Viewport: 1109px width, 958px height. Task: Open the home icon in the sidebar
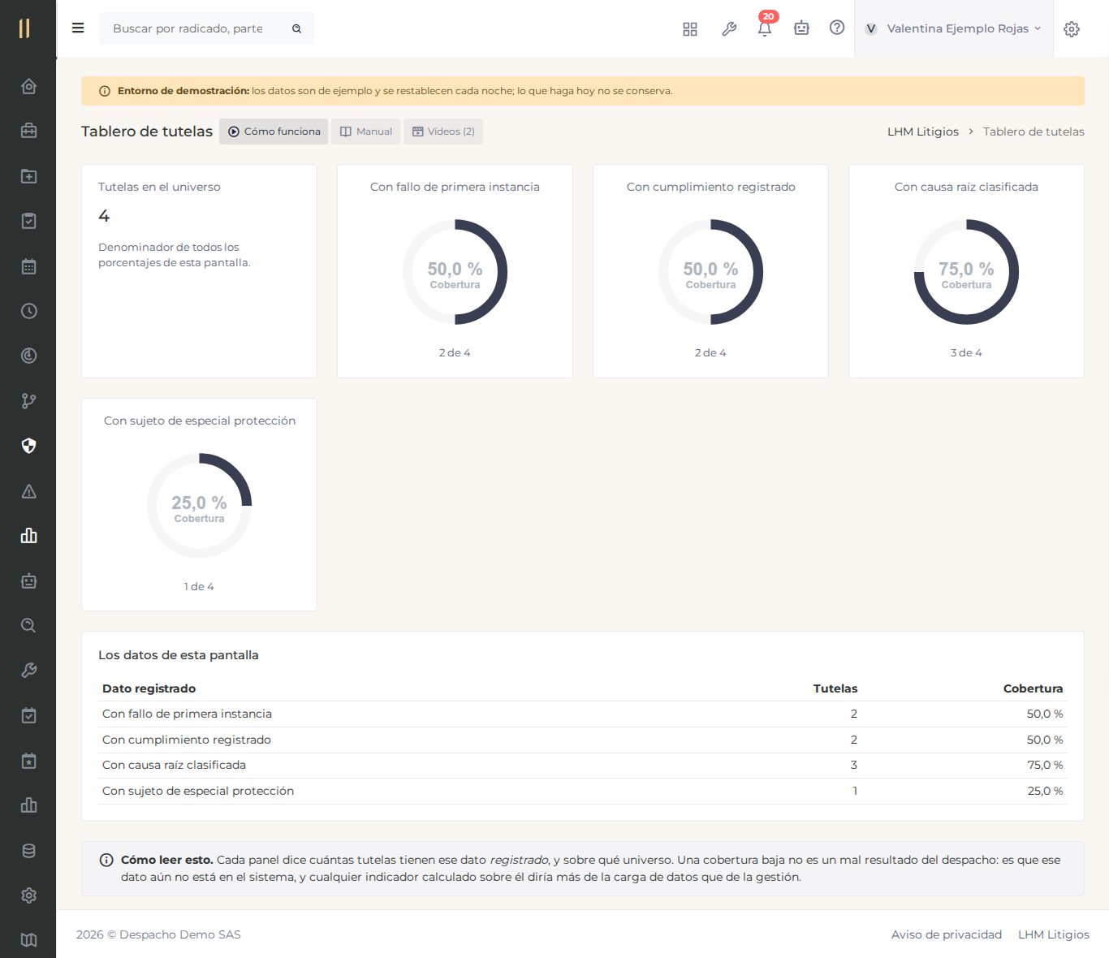pos(28,86)
